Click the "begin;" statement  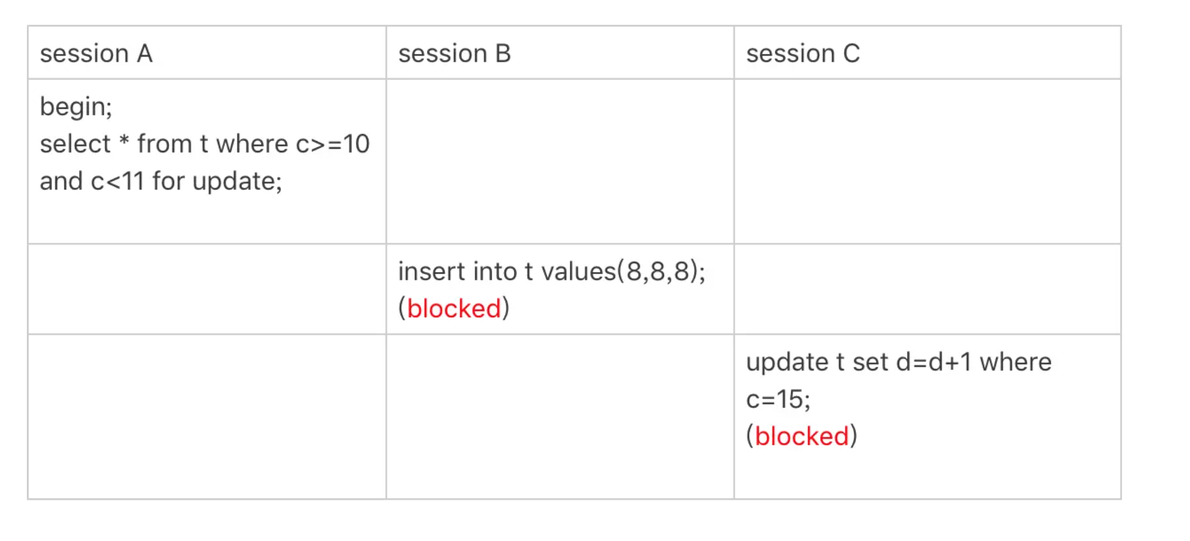76,107
